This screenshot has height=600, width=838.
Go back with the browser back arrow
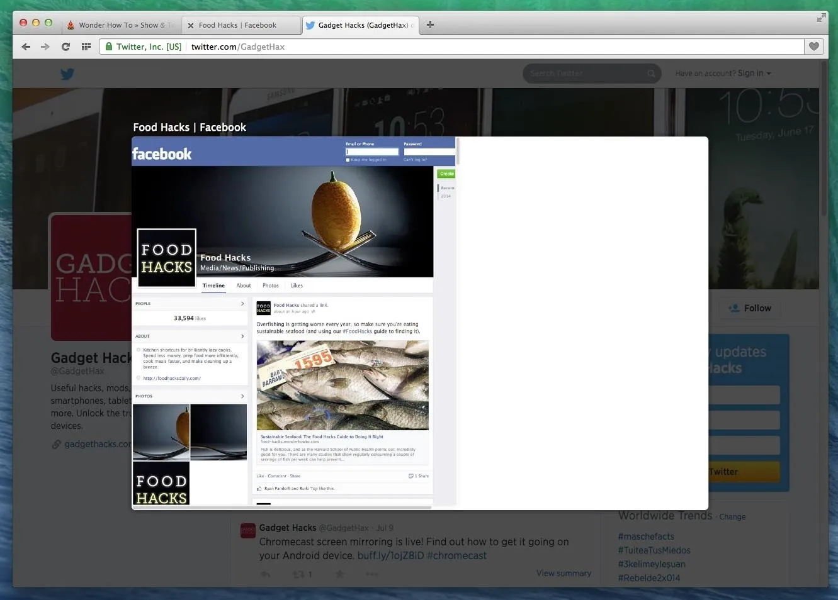tap(26, 47)
